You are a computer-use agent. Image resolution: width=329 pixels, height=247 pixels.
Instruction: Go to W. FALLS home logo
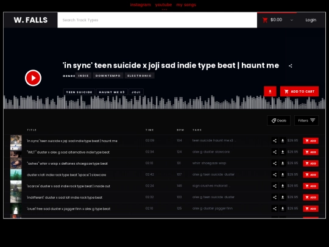click(x=30, y=20)
